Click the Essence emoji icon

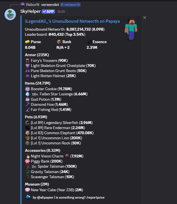[89, 42]
